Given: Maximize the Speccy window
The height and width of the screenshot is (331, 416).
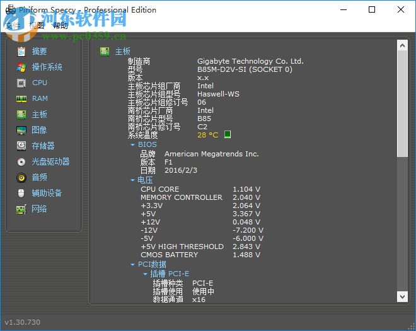Looking at the screenshot, I should click(x=372, y=10).
